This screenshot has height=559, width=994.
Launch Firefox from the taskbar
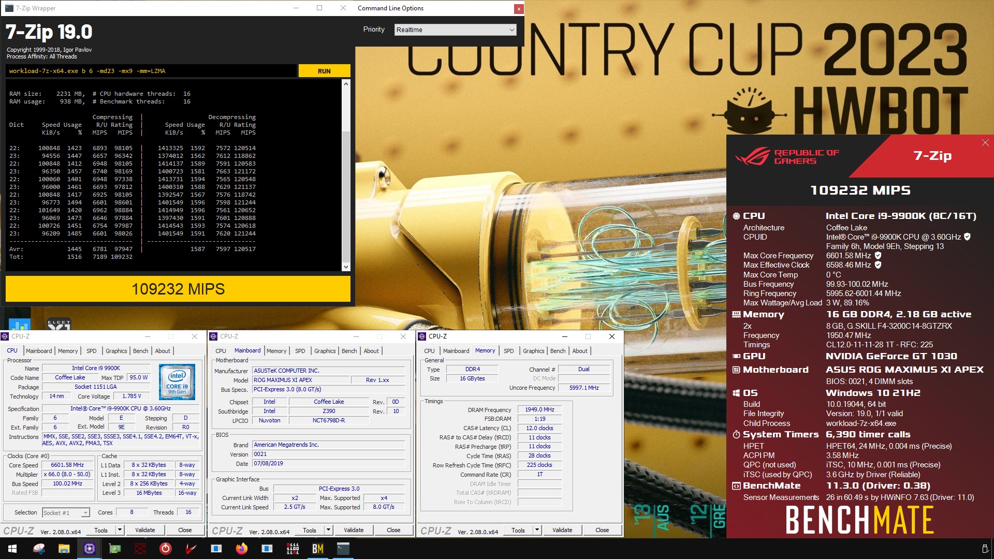click(241, 549)
